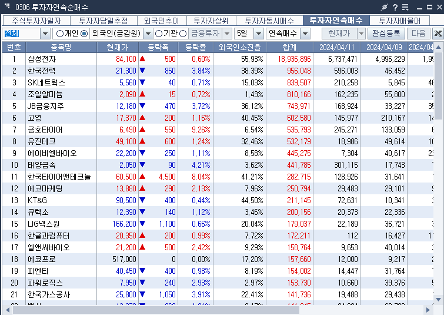Open the 5일 period dropdown
The height and width of the screenshot is (315, 444).
[x=259, y=34]
